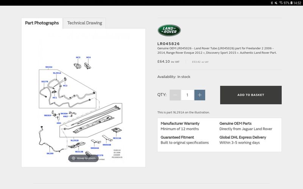
Task: Tap the battery status bar icon
Action: coord(291,3)
